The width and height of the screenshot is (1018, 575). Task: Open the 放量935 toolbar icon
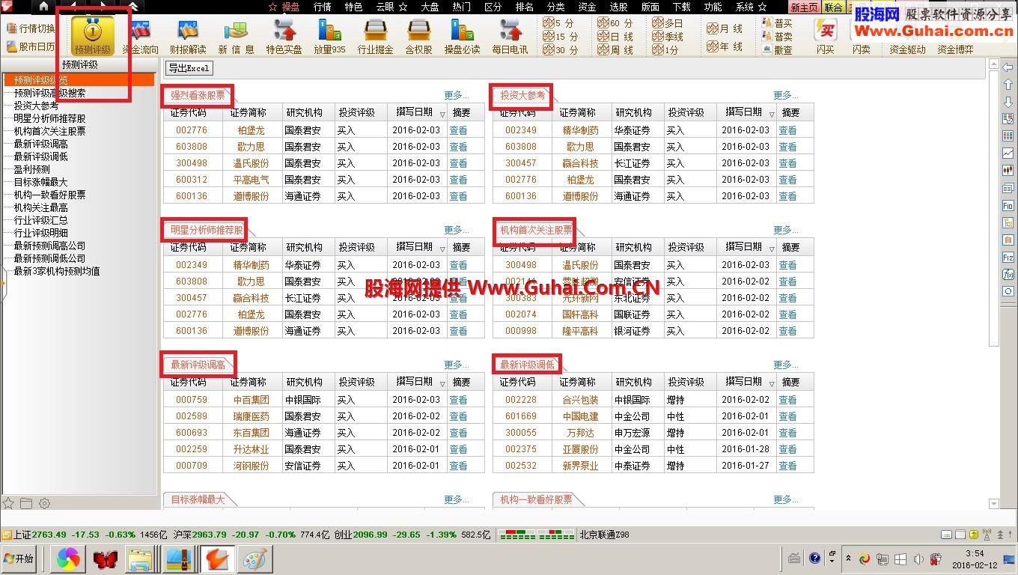click(x=329, y=35)
